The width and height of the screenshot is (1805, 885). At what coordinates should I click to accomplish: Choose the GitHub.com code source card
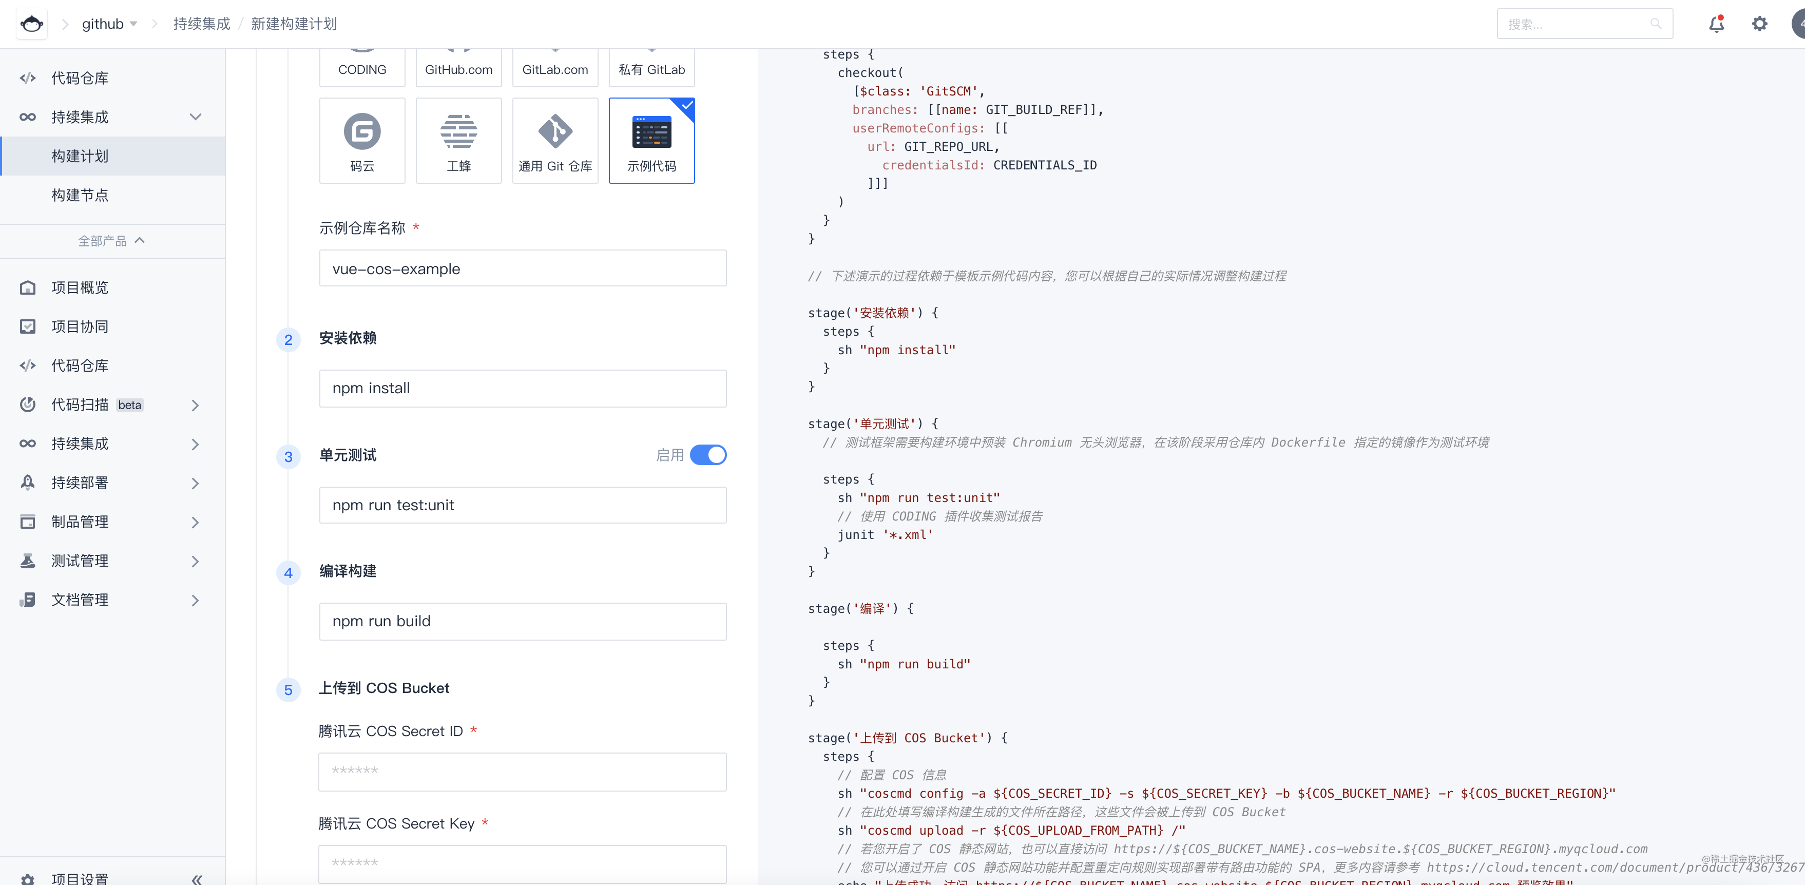(459, 68)
